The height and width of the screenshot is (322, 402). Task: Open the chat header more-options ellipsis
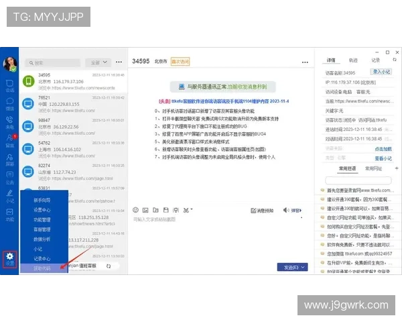pyautogui.click(x=305, y=62)
